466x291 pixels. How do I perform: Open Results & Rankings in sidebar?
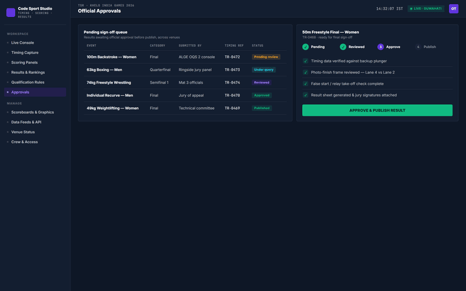point(35,73)
